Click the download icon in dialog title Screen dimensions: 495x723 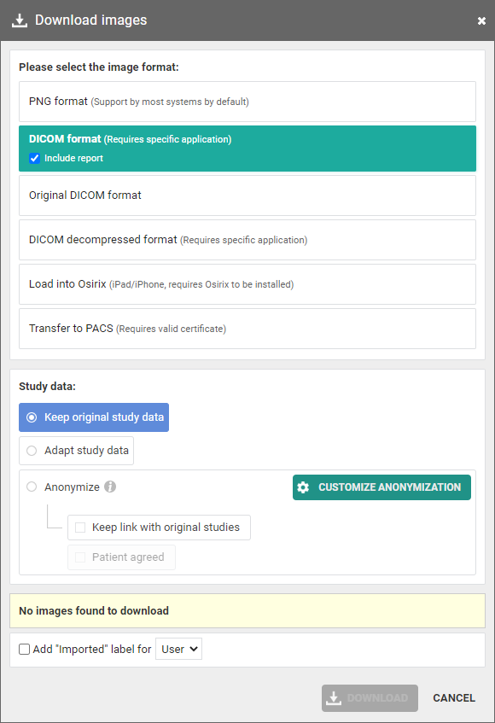(20, 20)
